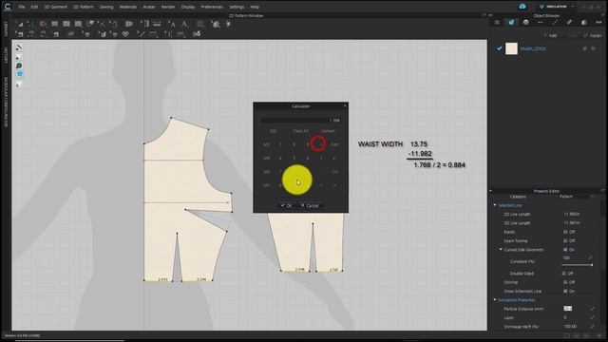Open the 2D Pattern menu

point(84,7)
